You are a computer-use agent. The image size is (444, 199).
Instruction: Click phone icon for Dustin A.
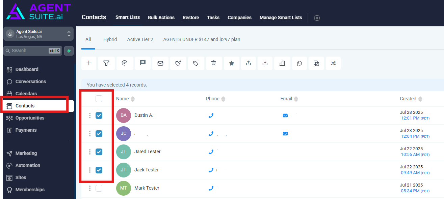pos(211,115)
